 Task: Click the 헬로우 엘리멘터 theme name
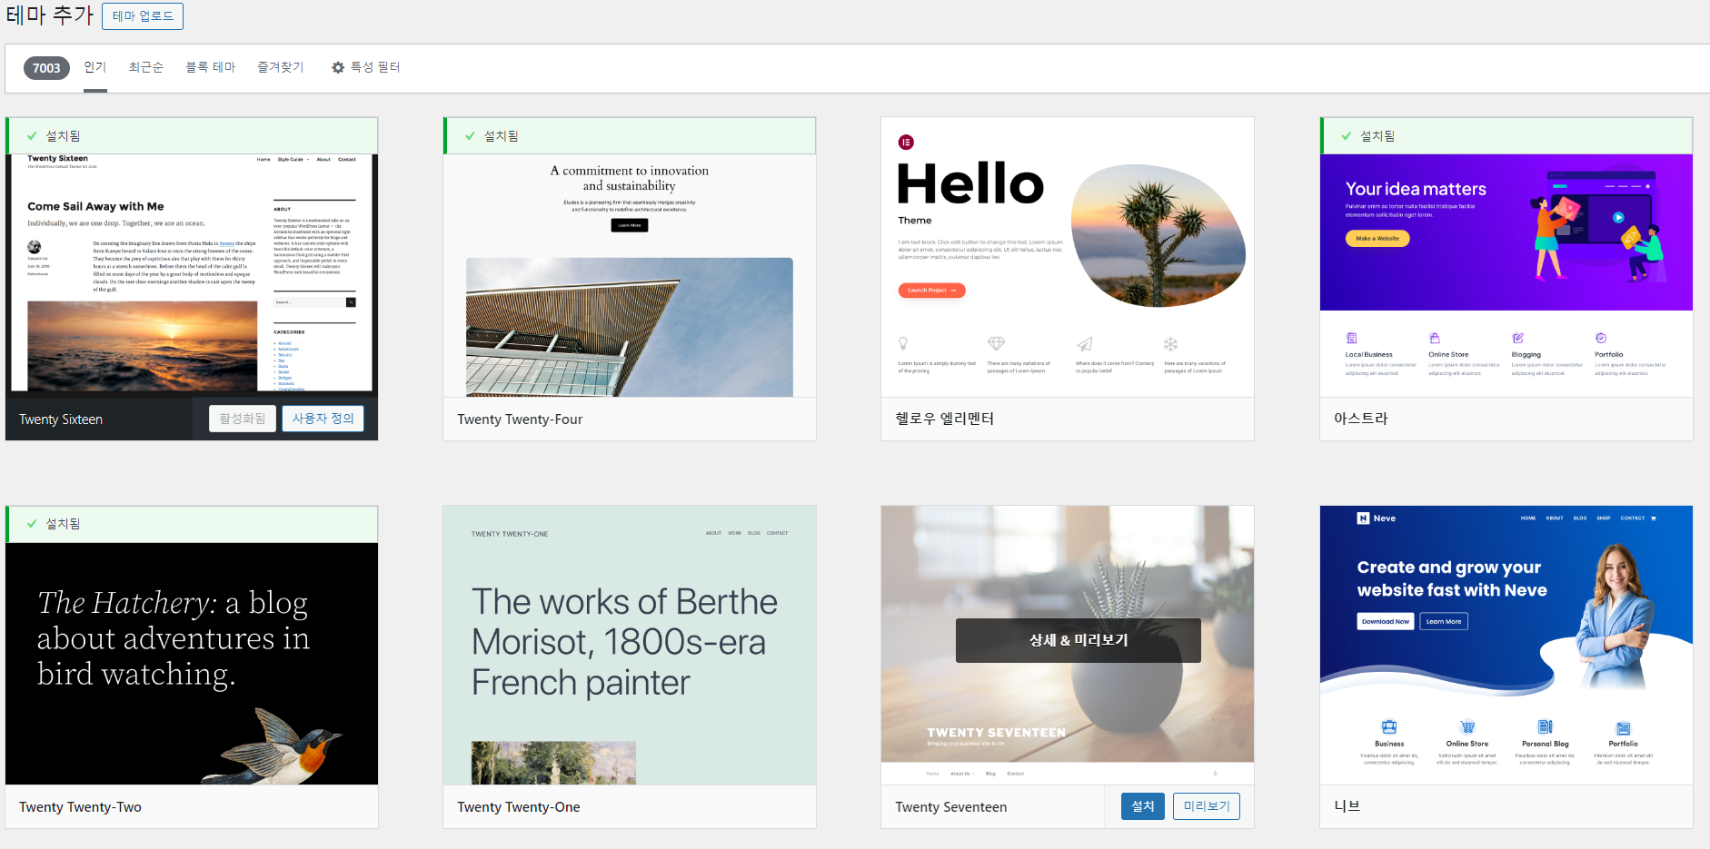pyautogui.click(x=945, y=419)
